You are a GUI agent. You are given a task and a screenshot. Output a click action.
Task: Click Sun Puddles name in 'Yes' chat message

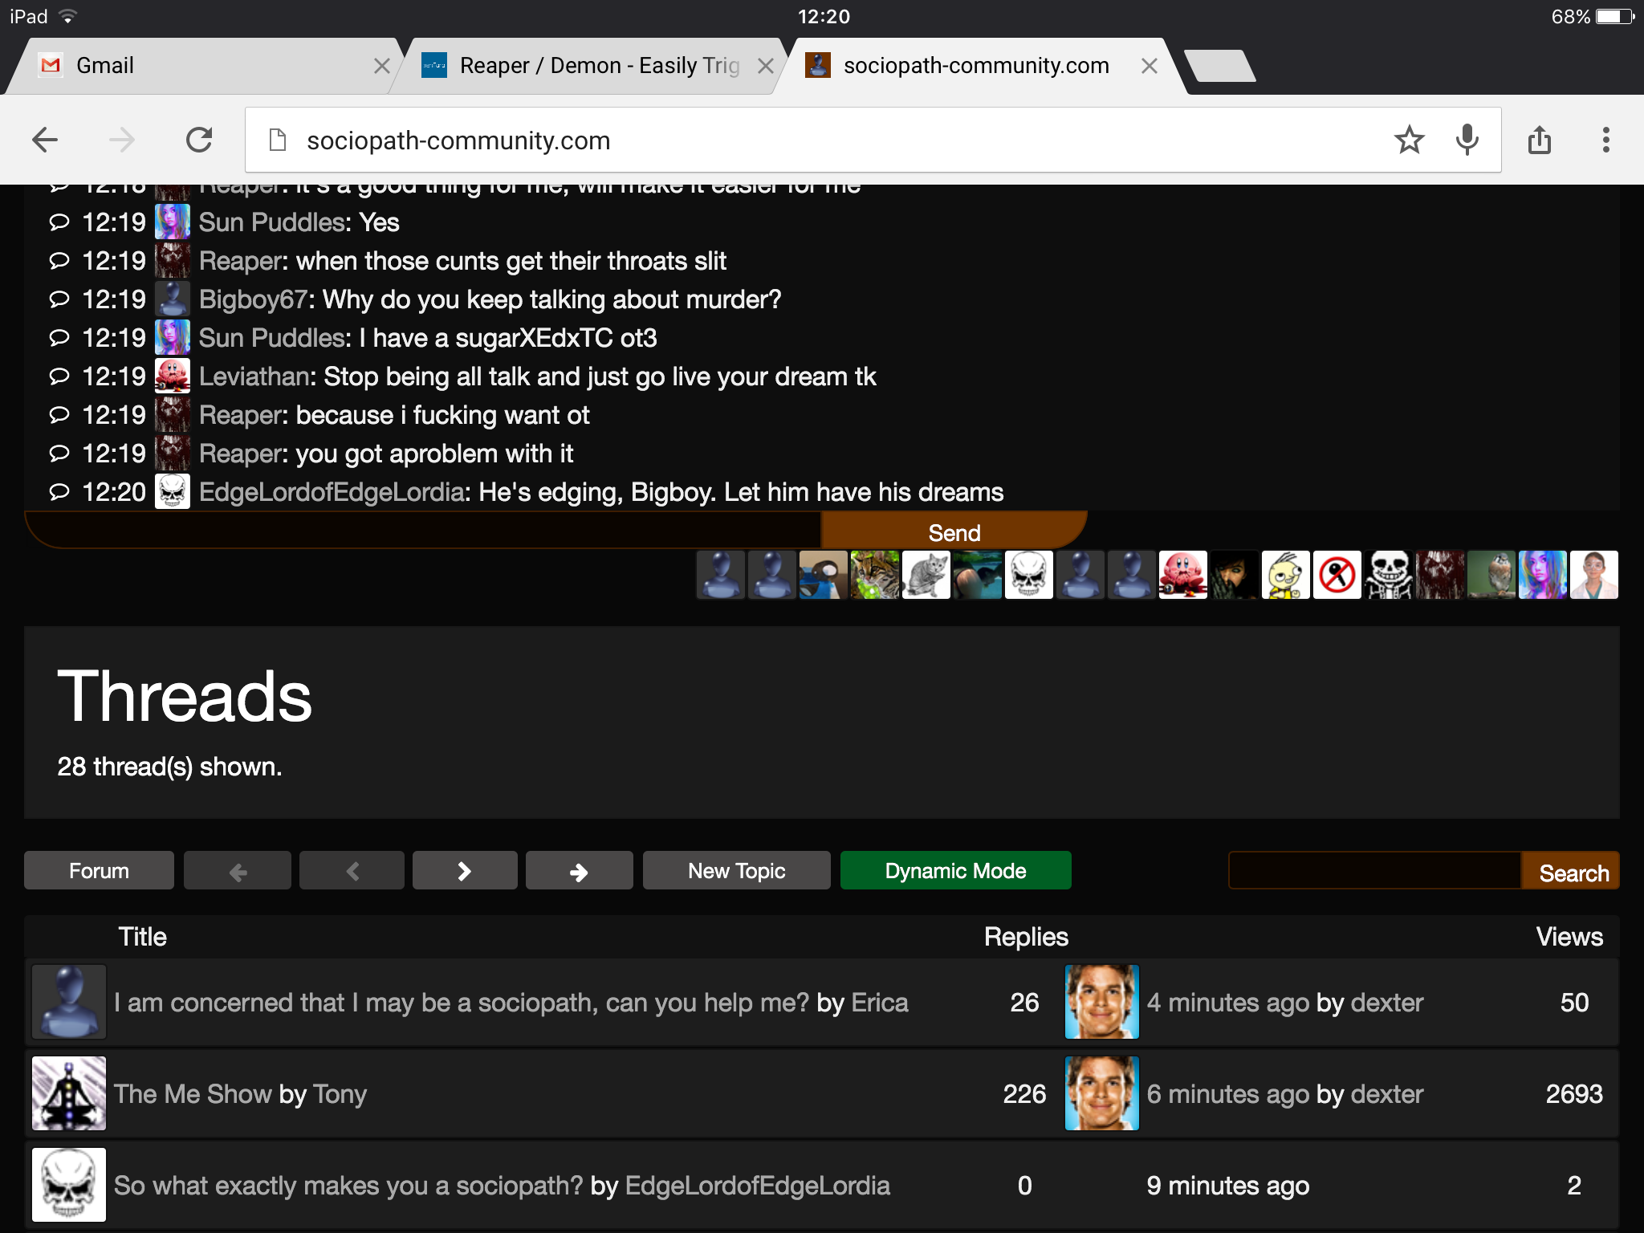[x=272, y=222]
